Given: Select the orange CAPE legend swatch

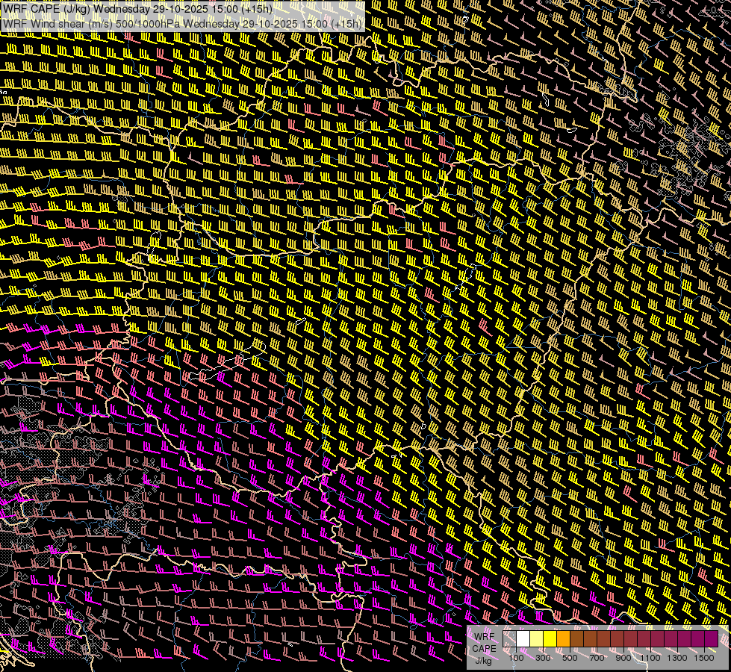Looking at the screenshot, I should click(x=563, y=638).
